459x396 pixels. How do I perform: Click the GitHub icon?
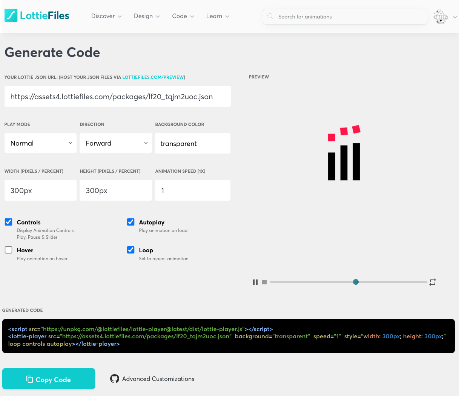click(115, 379)
